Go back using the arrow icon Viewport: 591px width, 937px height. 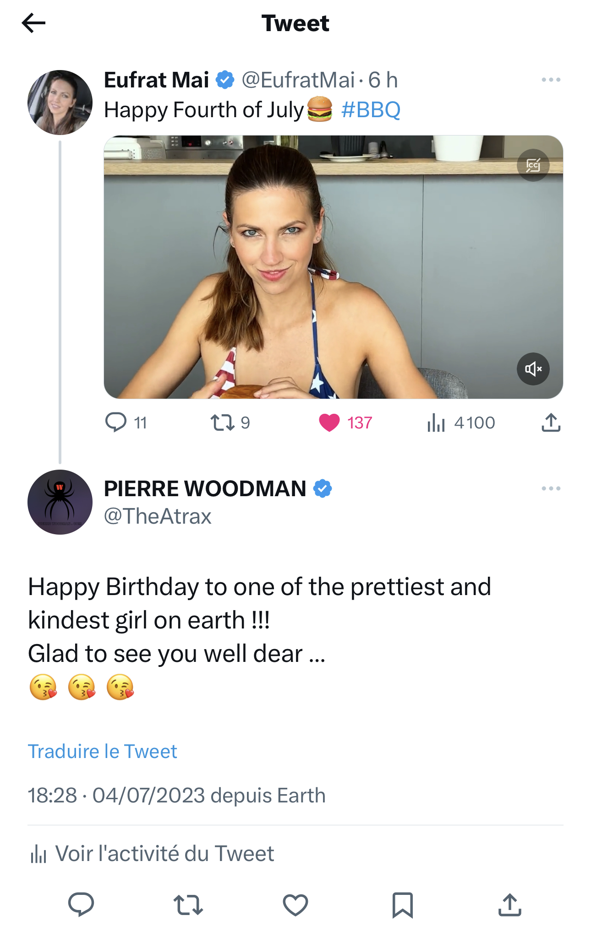[33, 23]
